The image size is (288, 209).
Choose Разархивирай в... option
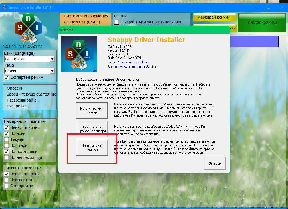pos(23,100)
